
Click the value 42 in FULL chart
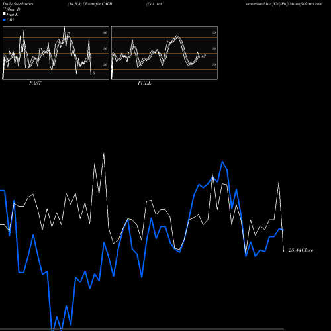pos(203,56)
